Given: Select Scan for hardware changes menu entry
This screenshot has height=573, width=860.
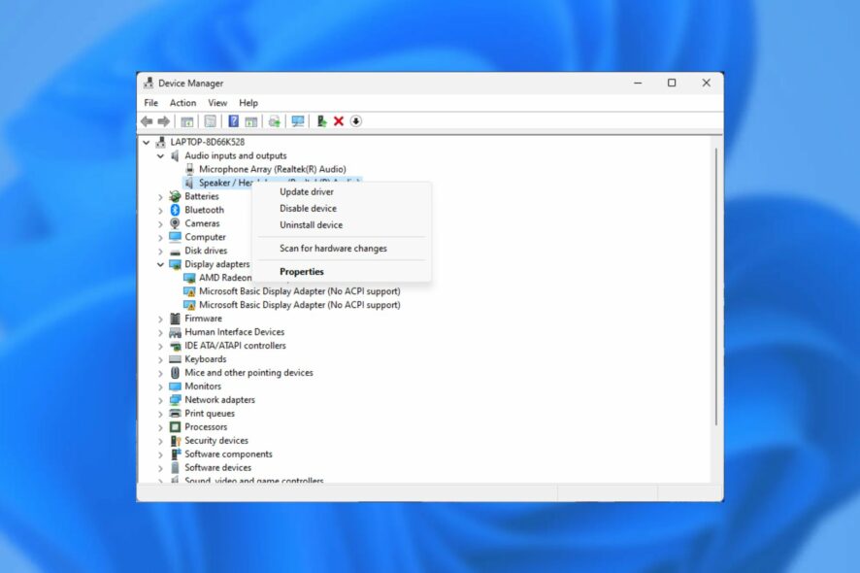Looking at the screenshot, I should click(x=333, y=248).
